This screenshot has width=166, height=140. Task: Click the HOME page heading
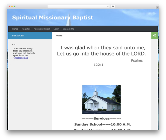59,36
